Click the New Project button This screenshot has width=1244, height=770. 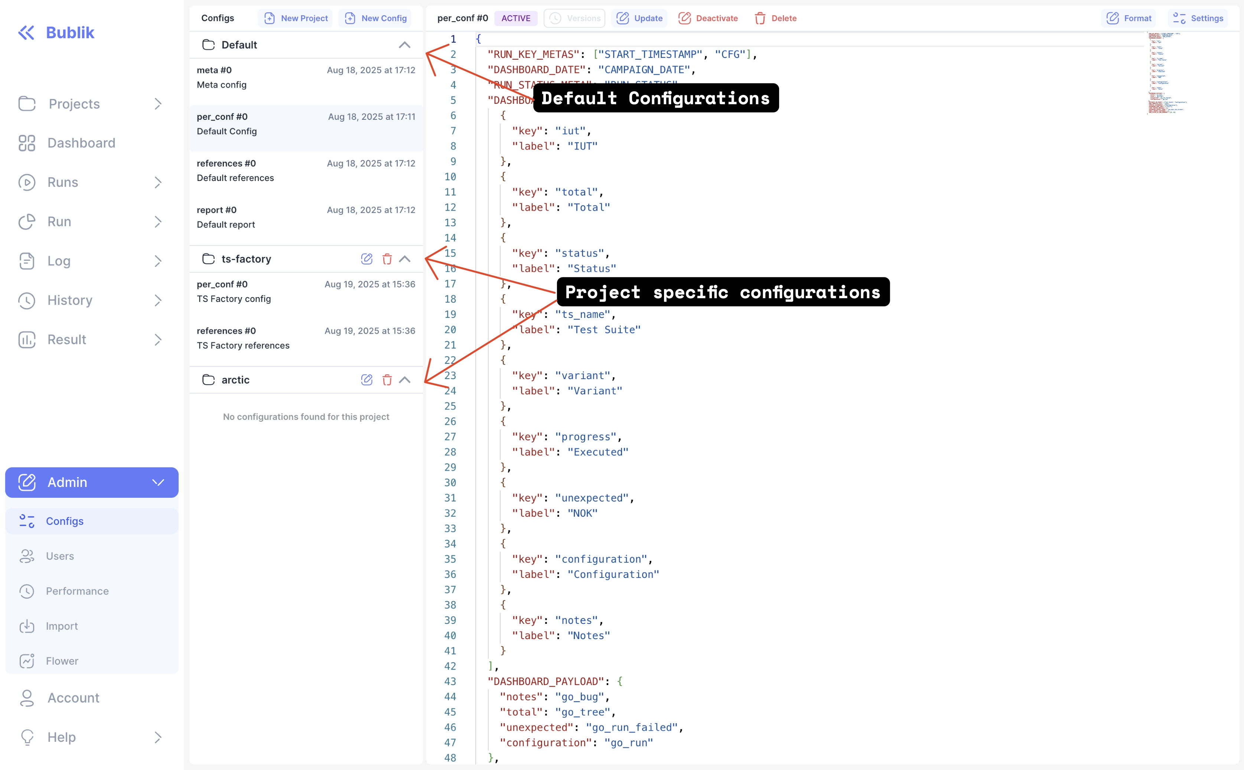[x=296, y=18]
